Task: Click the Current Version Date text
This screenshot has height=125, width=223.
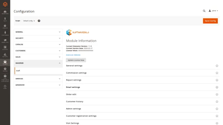Action: click(x=79, y=48)
